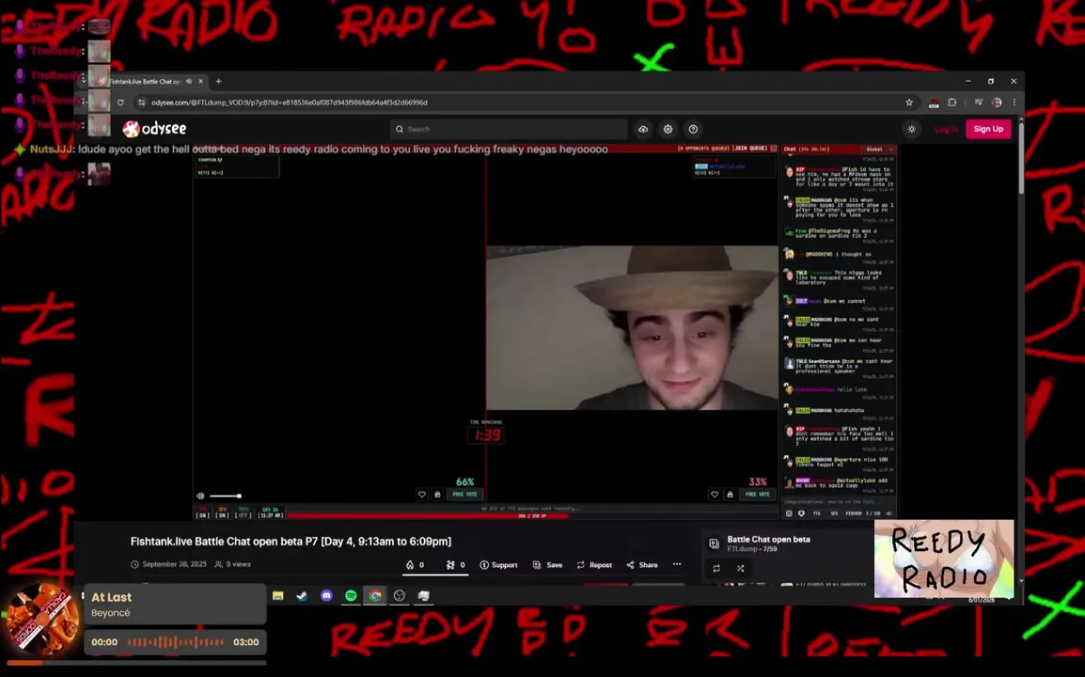Click the speaker icon in the video player
This screenshot has width=1085, height=677.
200,496
